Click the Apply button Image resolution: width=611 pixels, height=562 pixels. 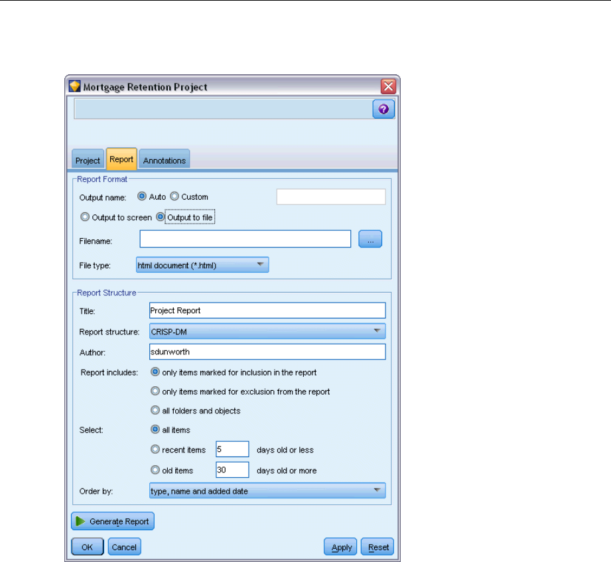[x=340, y=547]
